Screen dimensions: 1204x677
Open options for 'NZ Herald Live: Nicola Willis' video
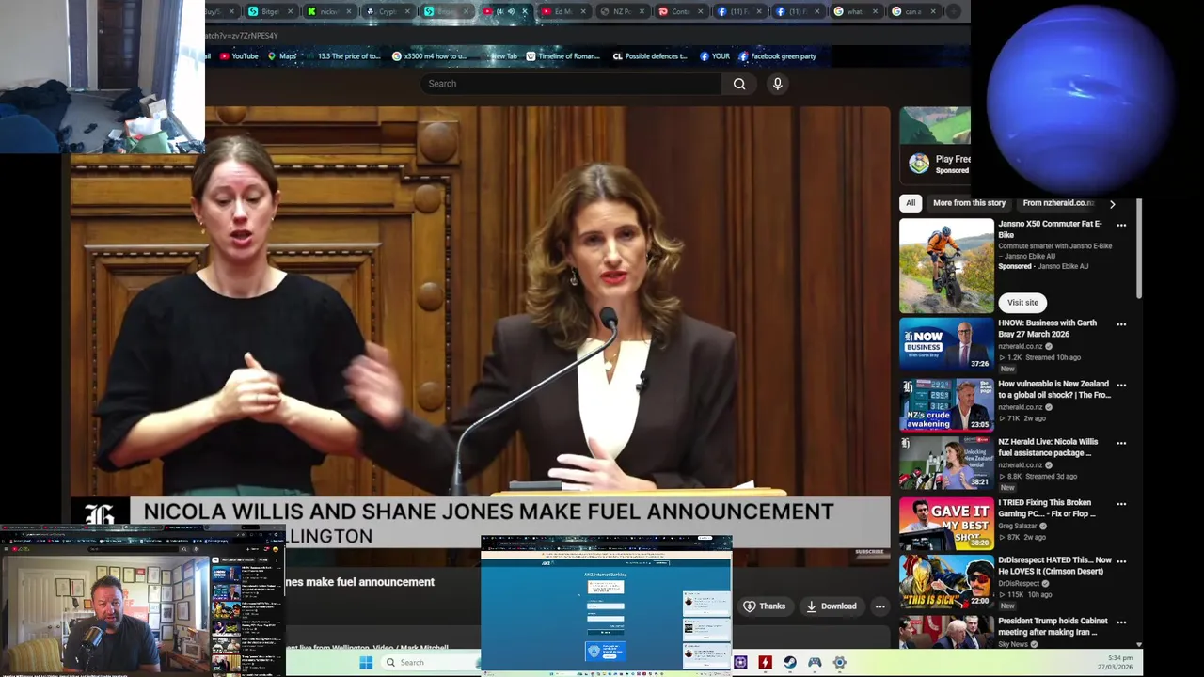tap(1121, 443)
